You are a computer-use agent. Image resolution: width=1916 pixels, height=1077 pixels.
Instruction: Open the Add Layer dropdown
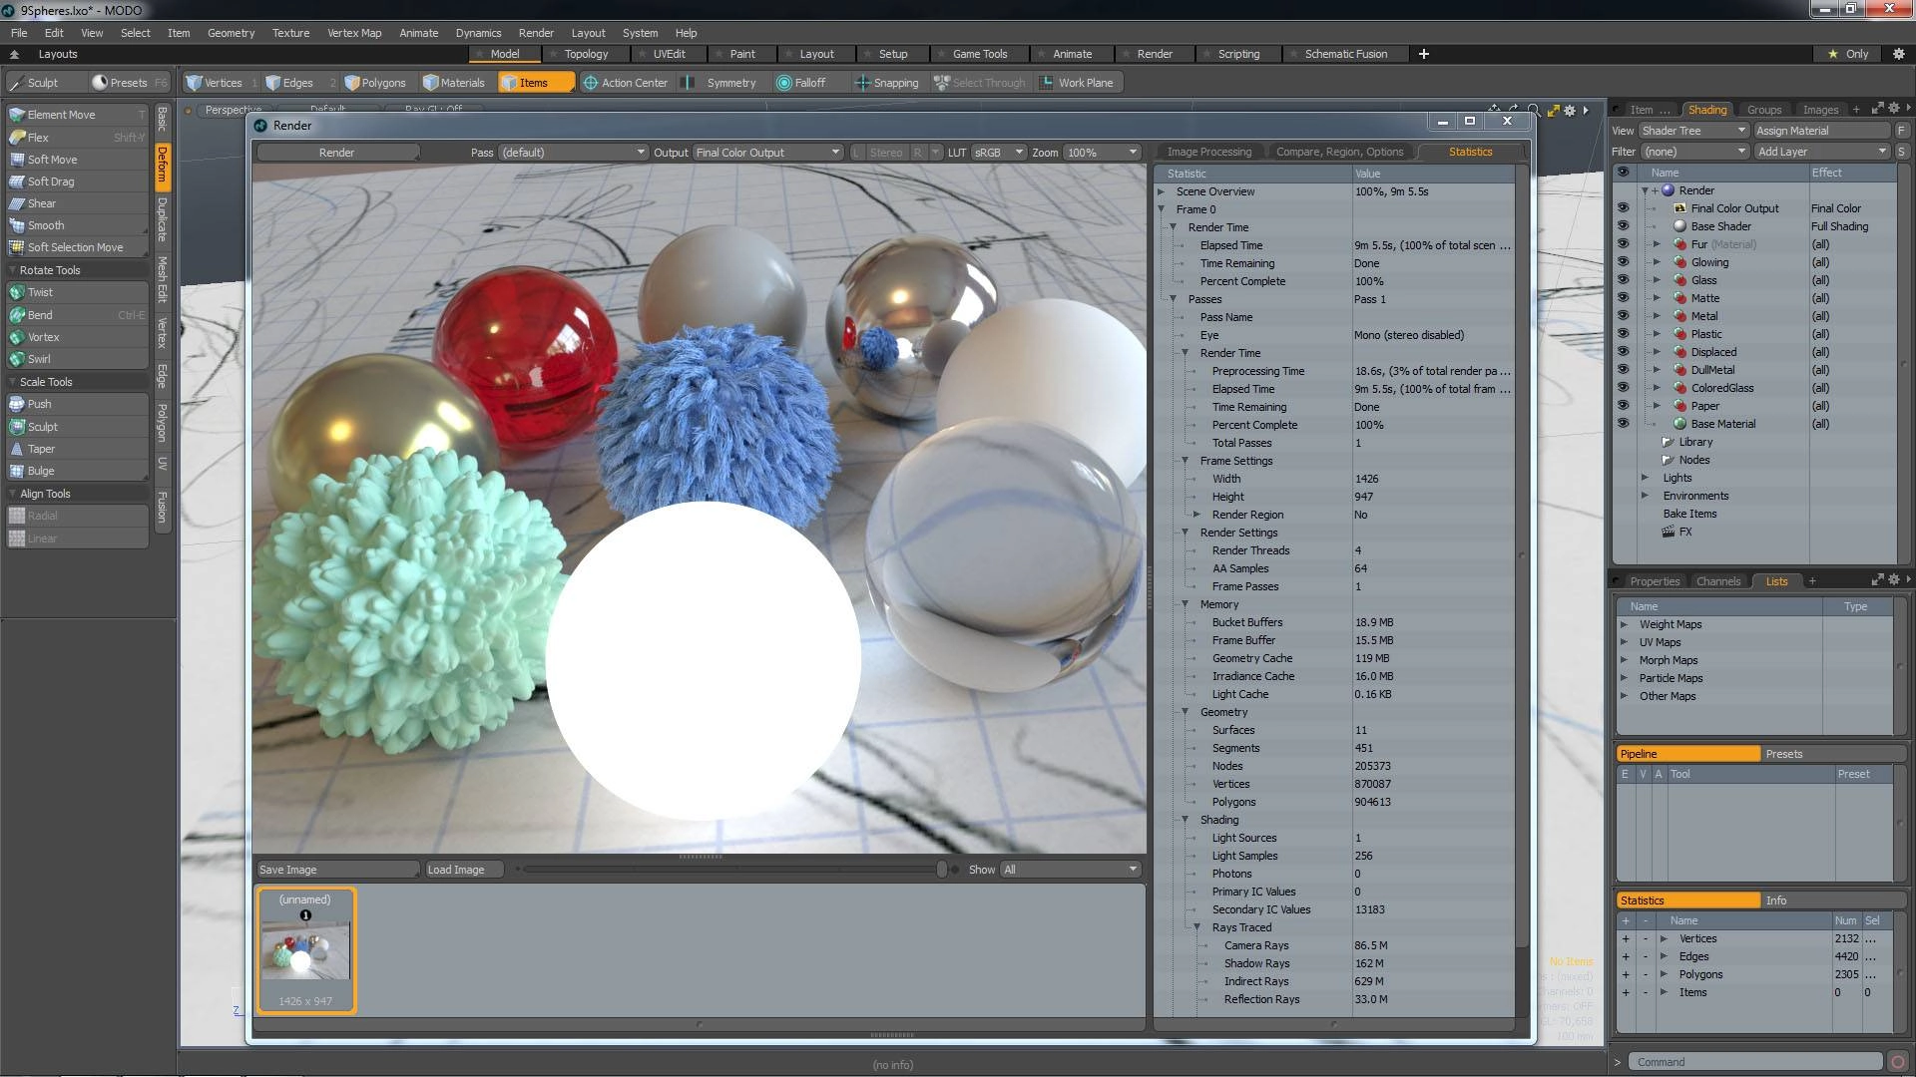[1822, 152]
